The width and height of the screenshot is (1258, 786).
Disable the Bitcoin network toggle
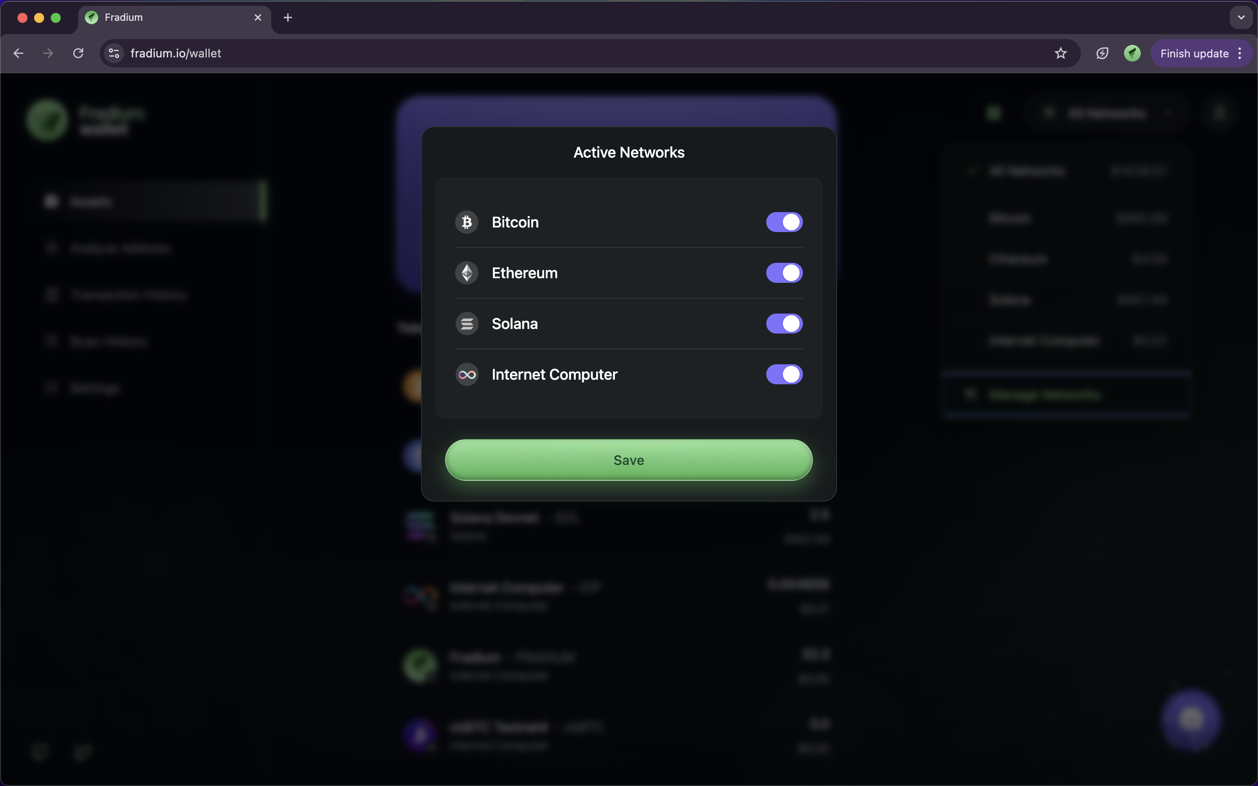784,222
